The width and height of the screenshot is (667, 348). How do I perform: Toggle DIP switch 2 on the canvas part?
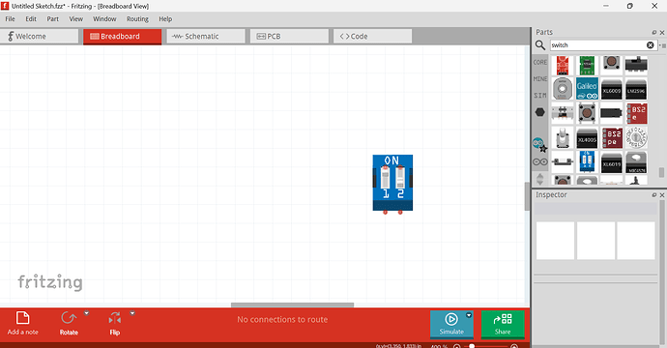[400, 178]
